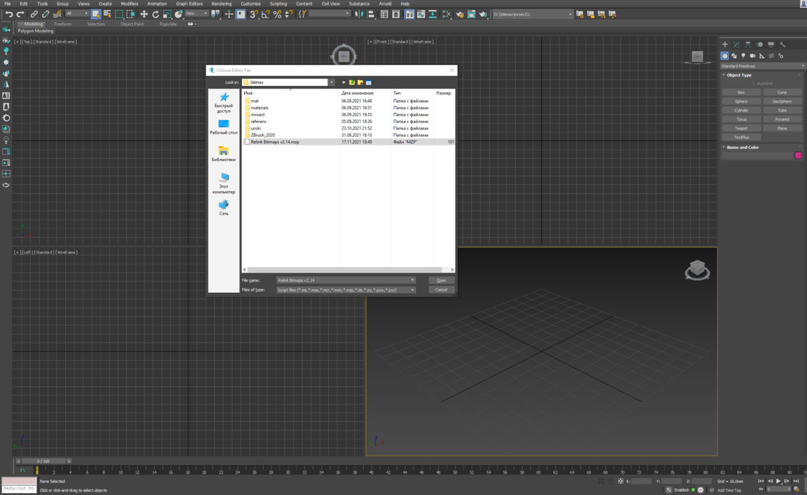
Task: Switch to the Freeform ribbon tab
Action: tap(63, 24)
